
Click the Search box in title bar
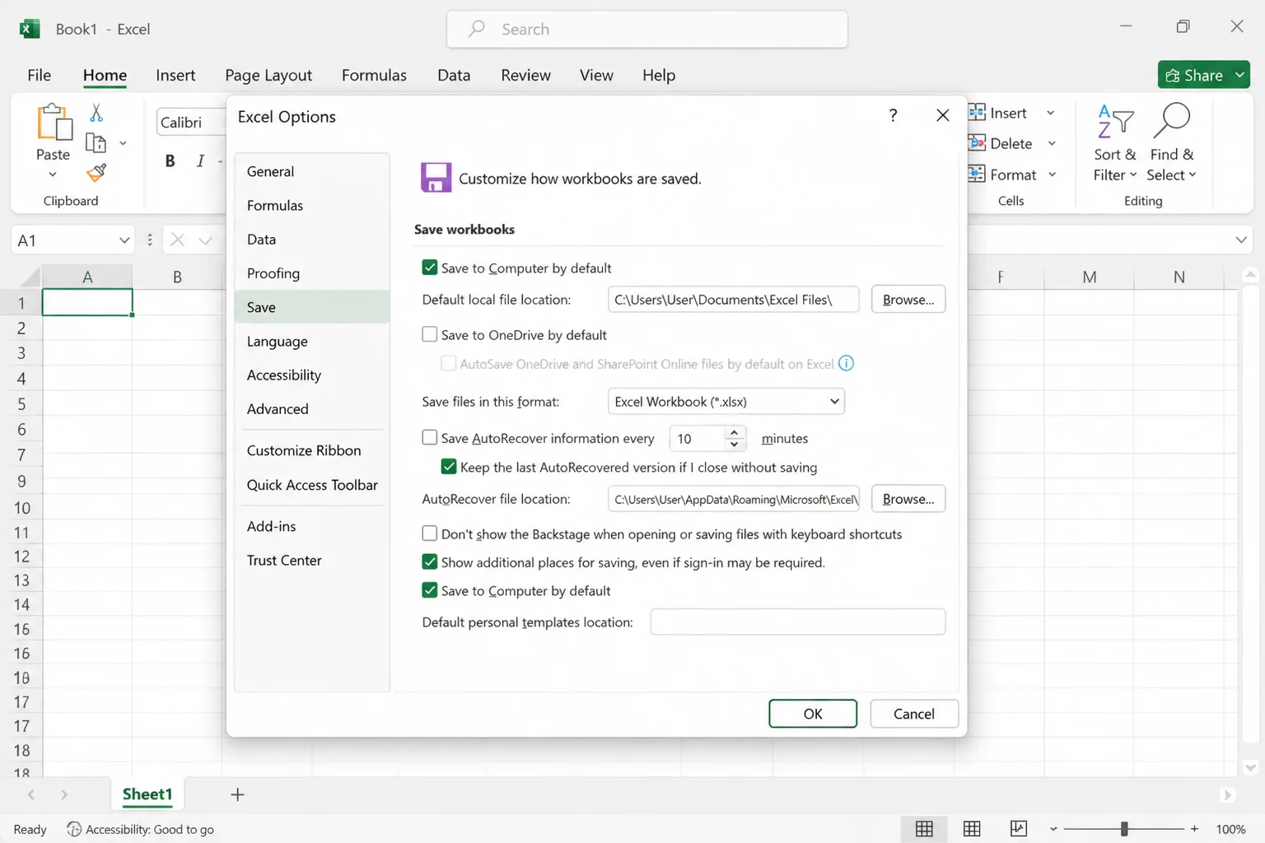click(647, 29)
